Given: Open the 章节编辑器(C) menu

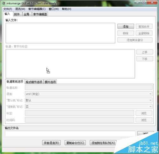Looking at the screenshot, I should click(x=37, y=9).
